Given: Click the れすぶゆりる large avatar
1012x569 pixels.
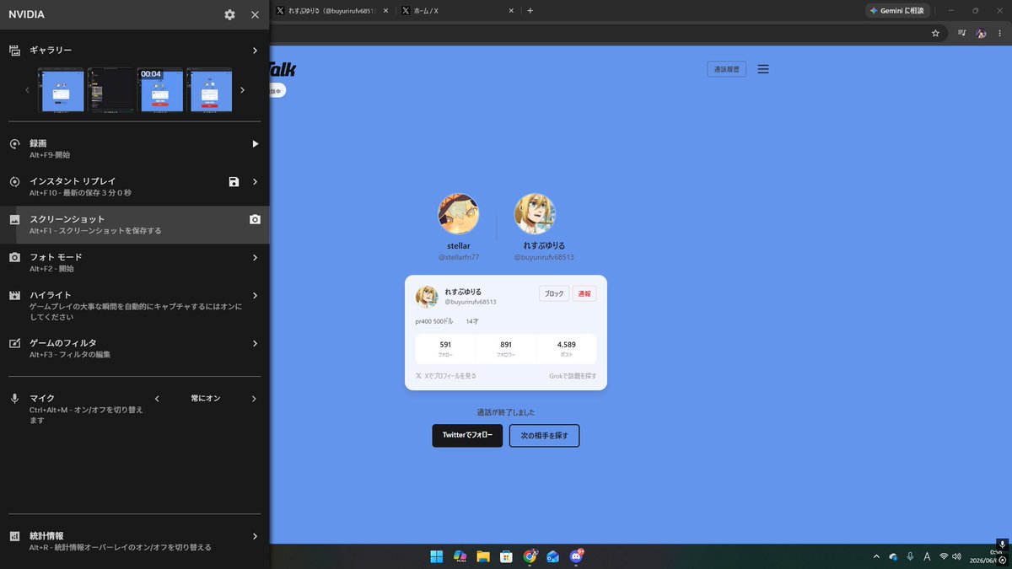Looking at the screenshot, I should 535,215.
